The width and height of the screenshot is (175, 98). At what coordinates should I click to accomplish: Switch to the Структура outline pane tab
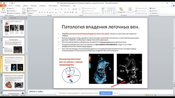[x=13, y=18]
